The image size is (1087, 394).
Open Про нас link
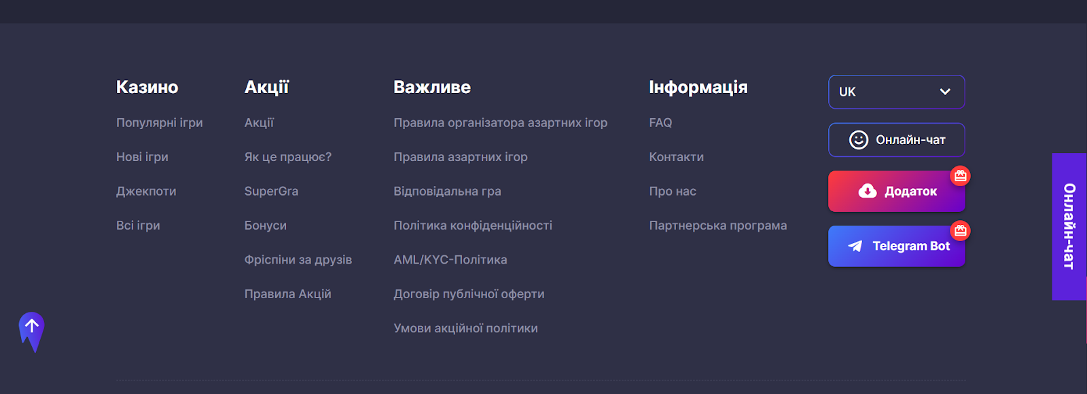(673, 192)
